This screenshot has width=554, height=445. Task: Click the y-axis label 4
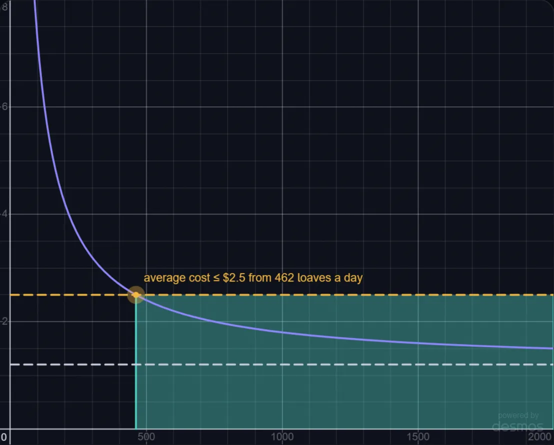coord(4,214)
